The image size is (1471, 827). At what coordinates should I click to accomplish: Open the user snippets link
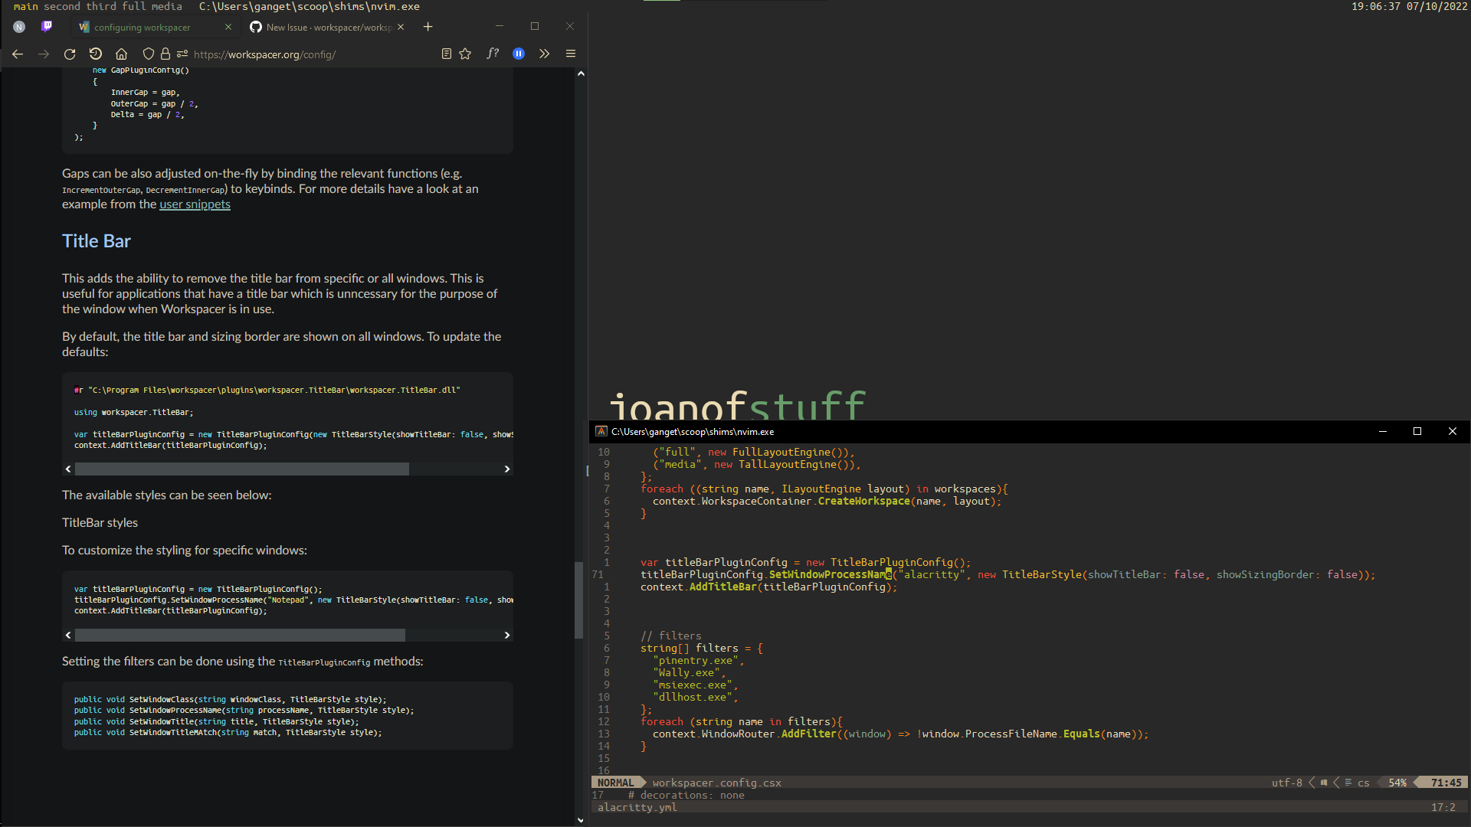195,204
